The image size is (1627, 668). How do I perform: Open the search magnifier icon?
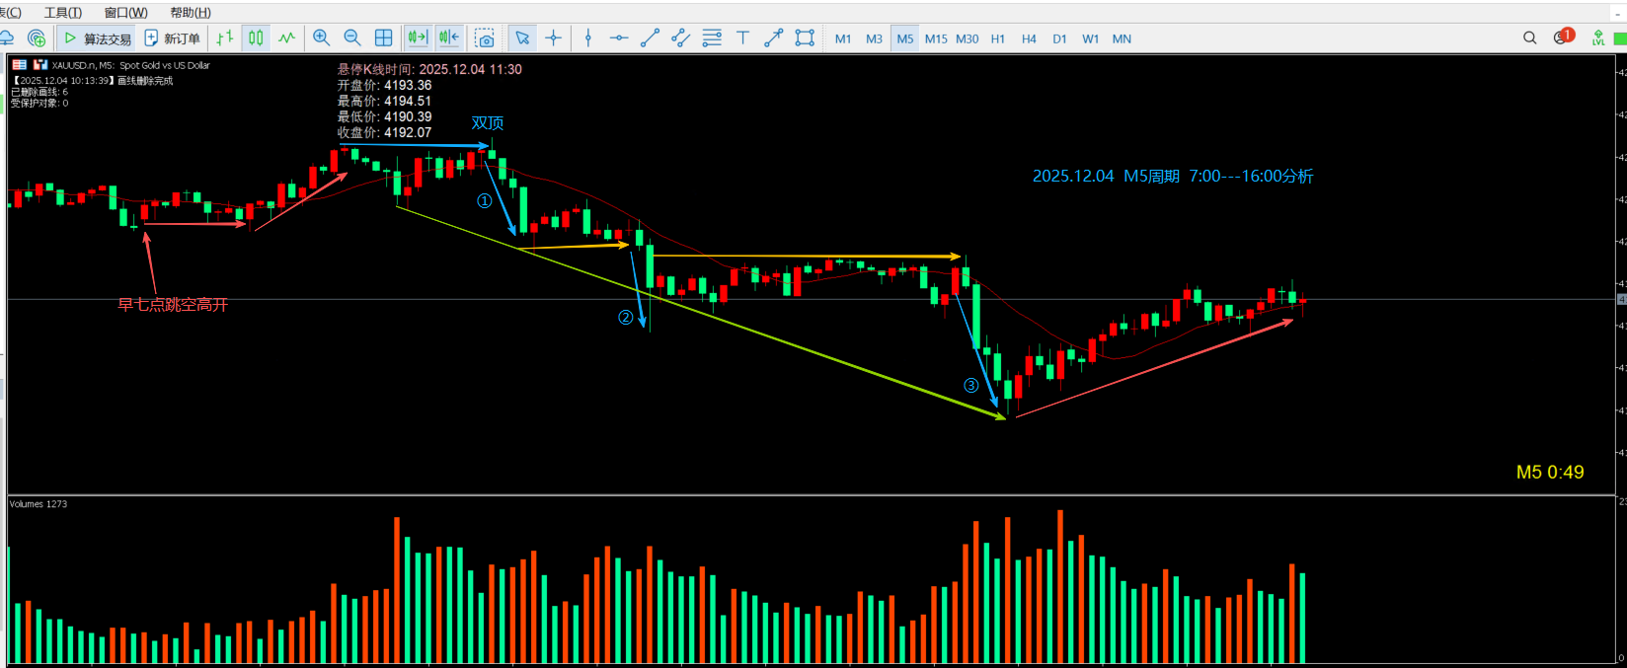pos(1530,37)
